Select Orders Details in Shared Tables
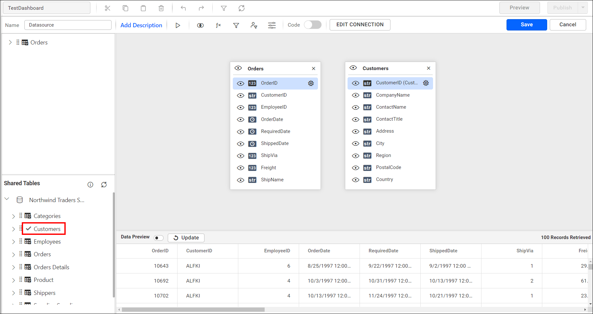 pyautogui.click(x=51, y=267)
